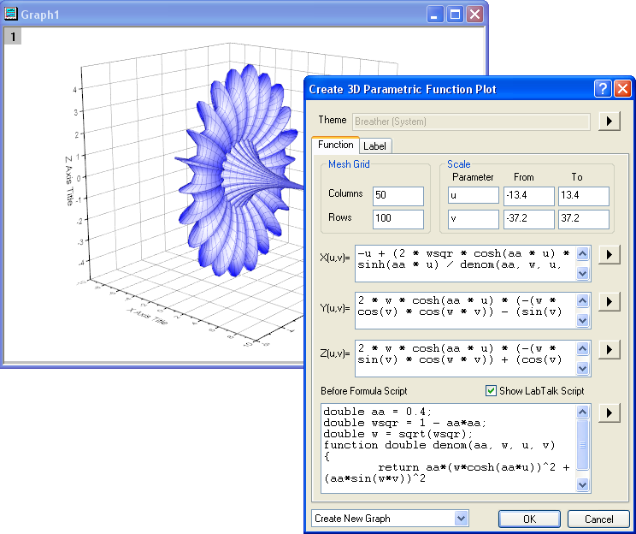Screen dimensions: 636x534
Task: Open the arrow menu beside the Z(u,v) formula
Action: point(609,350)
